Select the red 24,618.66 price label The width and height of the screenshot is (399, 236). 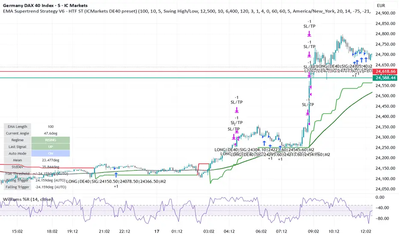[x=385, y=71]
